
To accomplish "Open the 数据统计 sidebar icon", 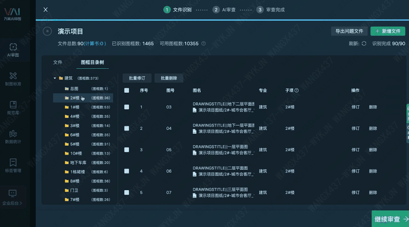I will [13, 137].
